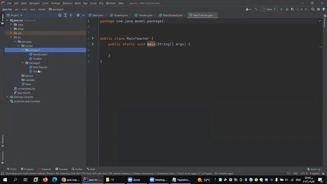Select compressed.zip file

pos(26,88)
